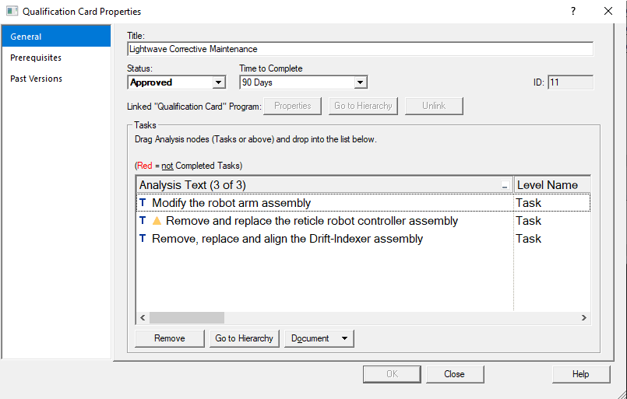
Task: Switch to the Prerequisites tab
Action: (x=36, y=58)
